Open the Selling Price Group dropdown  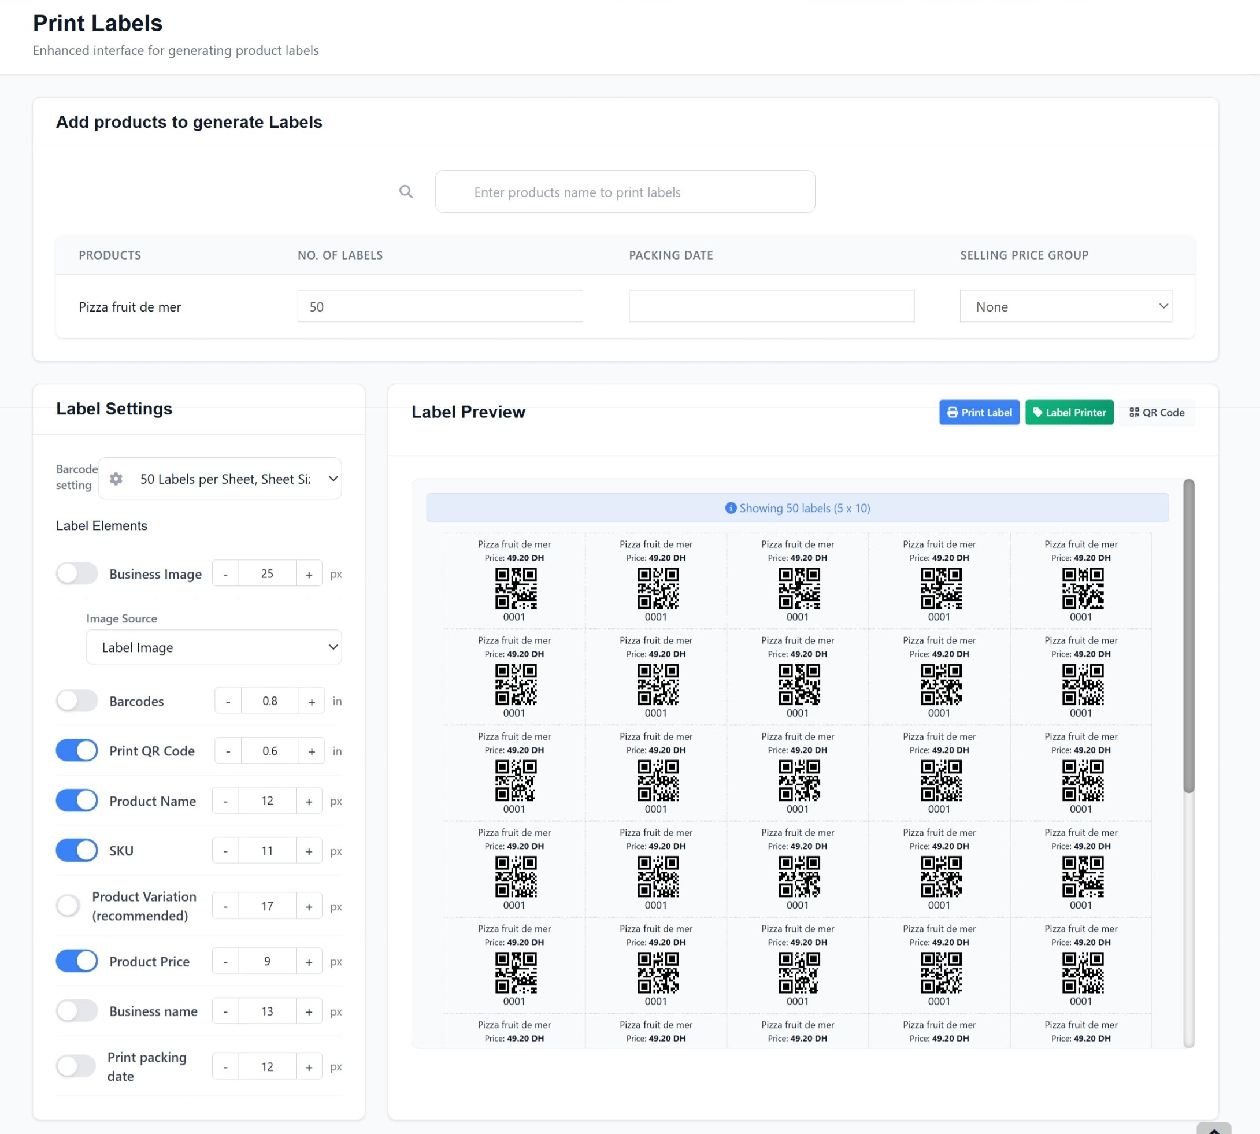tap(1066, 306)
